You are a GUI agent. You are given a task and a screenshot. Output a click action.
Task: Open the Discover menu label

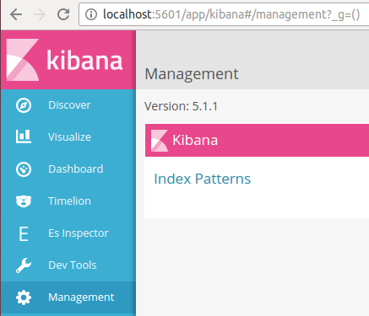coord(69,105)
